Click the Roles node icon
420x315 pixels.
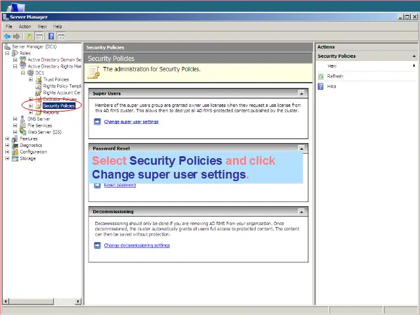click(x=15, y=53)
